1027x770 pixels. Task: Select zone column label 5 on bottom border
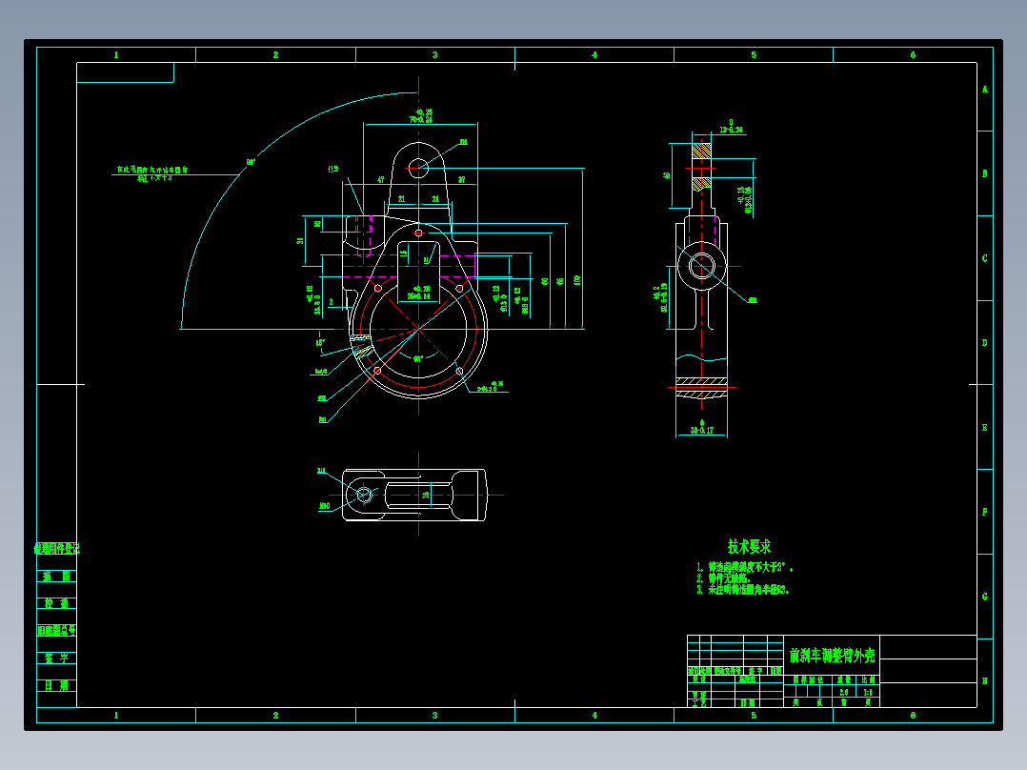tap(754, 715)
